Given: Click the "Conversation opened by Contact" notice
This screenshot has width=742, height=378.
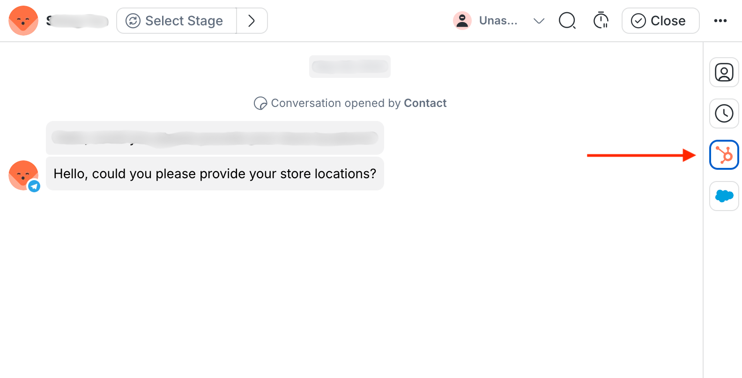Looking at the screenshot, I should [x=350, y=103].
